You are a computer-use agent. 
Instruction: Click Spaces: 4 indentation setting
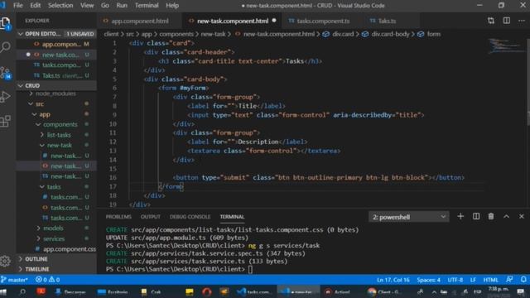[x=429, y=280]
